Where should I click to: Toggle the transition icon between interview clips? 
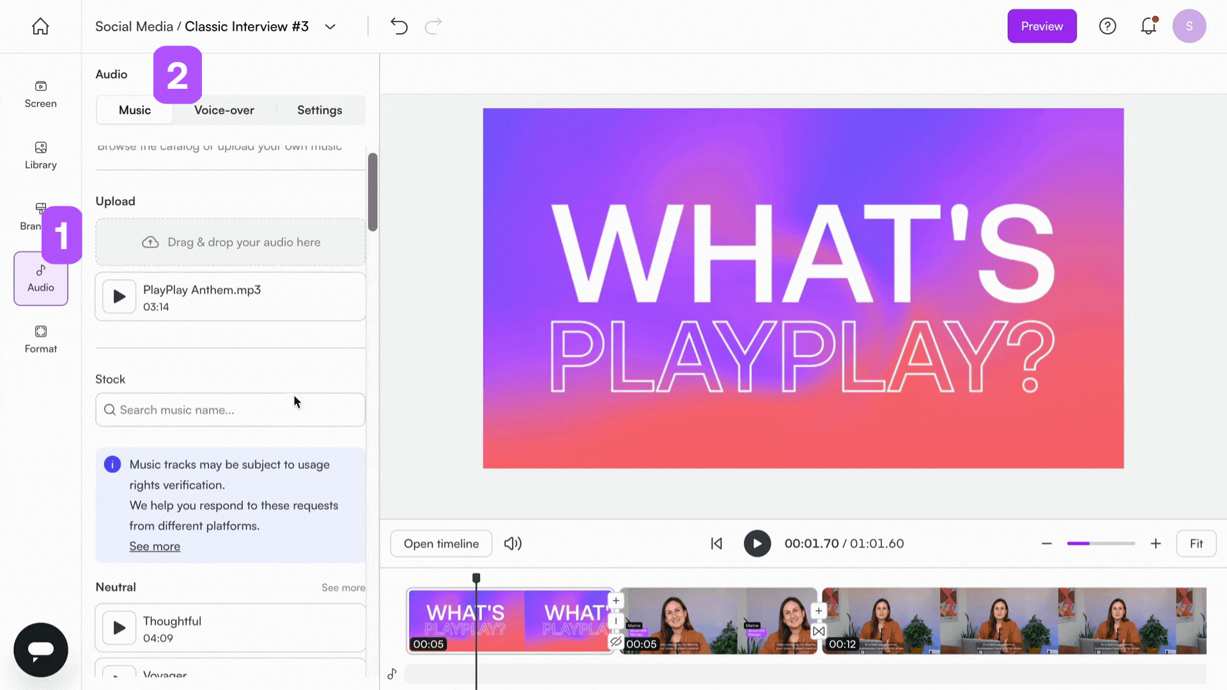pyautogui.click(x=819, y=631)
